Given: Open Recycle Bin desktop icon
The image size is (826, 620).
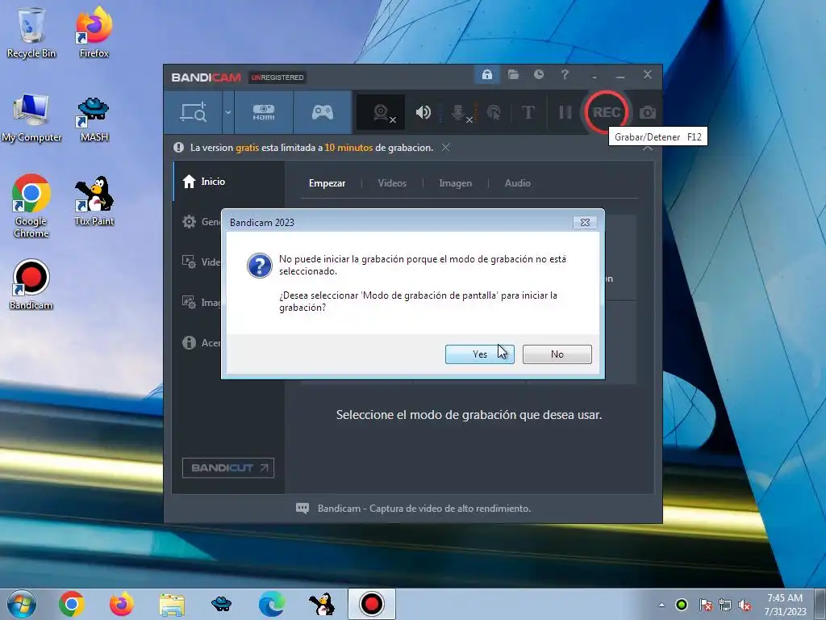Looking at the screenshot, I should tap(31, 32).
